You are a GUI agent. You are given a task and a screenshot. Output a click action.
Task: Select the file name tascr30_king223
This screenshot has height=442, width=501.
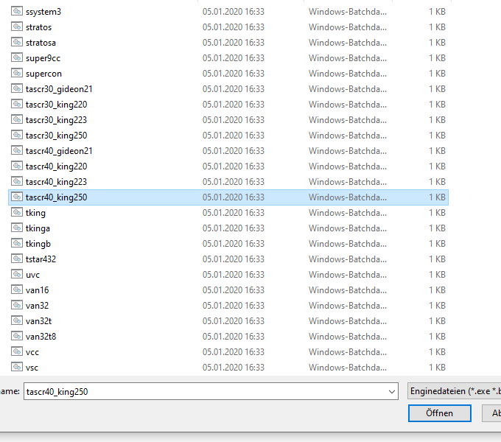coord(56,120)
